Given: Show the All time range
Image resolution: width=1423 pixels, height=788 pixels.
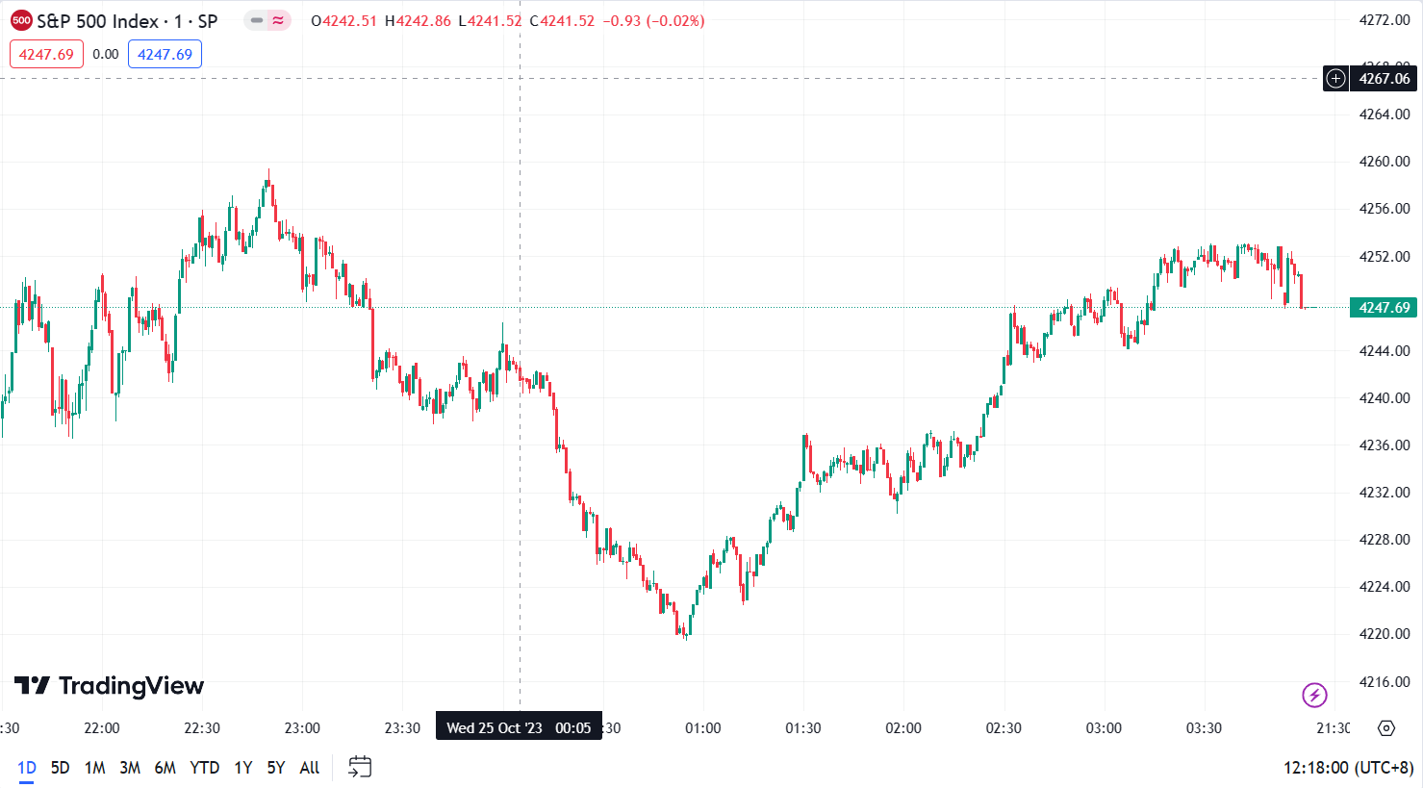Looking at the screenshot, I should tap(309, 768).
